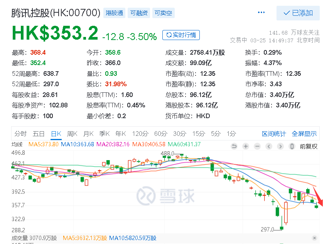This screenshot has height=244, width=334.
Task: Zoom in chart with plus icon
Action: pos(246,146)
